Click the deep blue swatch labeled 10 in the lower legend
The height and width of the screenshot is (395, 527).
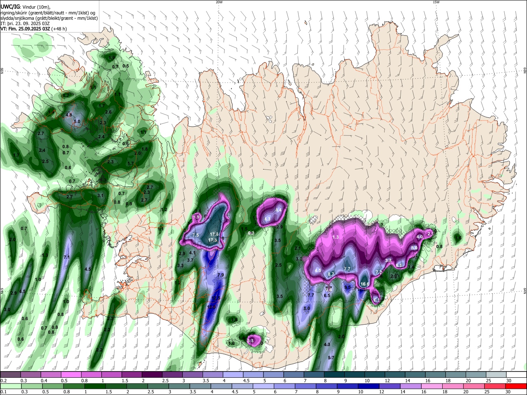tap(368, 386)
